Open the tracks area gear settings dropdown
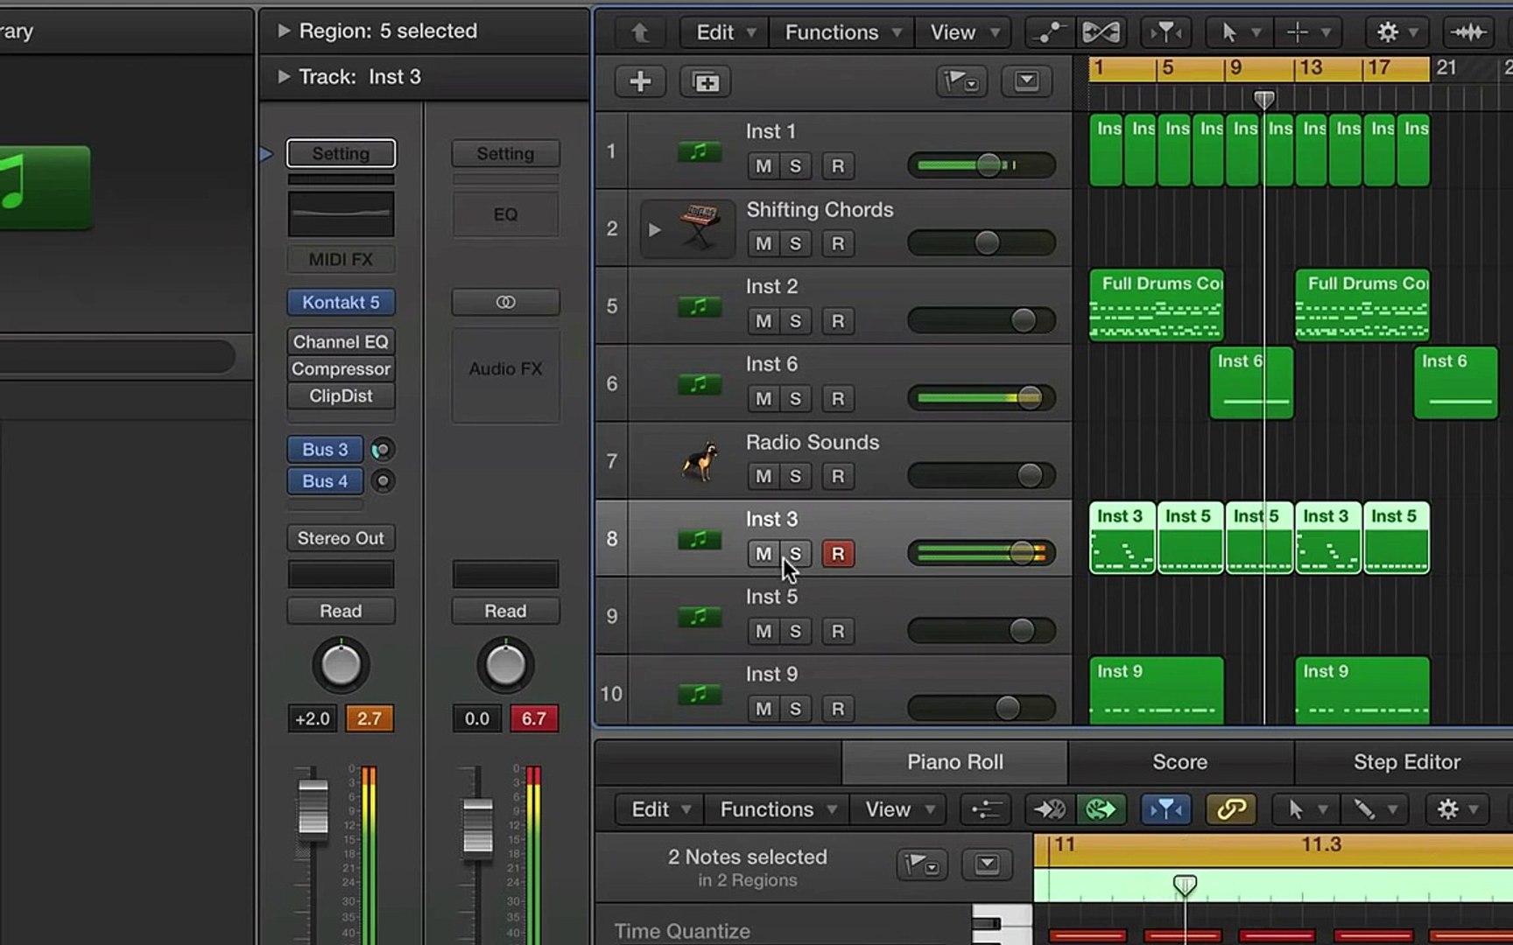This screenshot has width=1513, height=945. [1396, 33]
